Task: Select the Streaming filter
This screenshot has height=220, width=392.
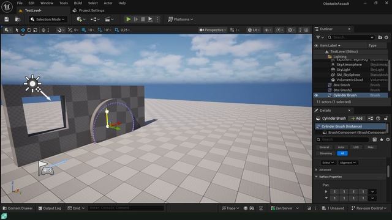Action: click(x=325, y=153)
